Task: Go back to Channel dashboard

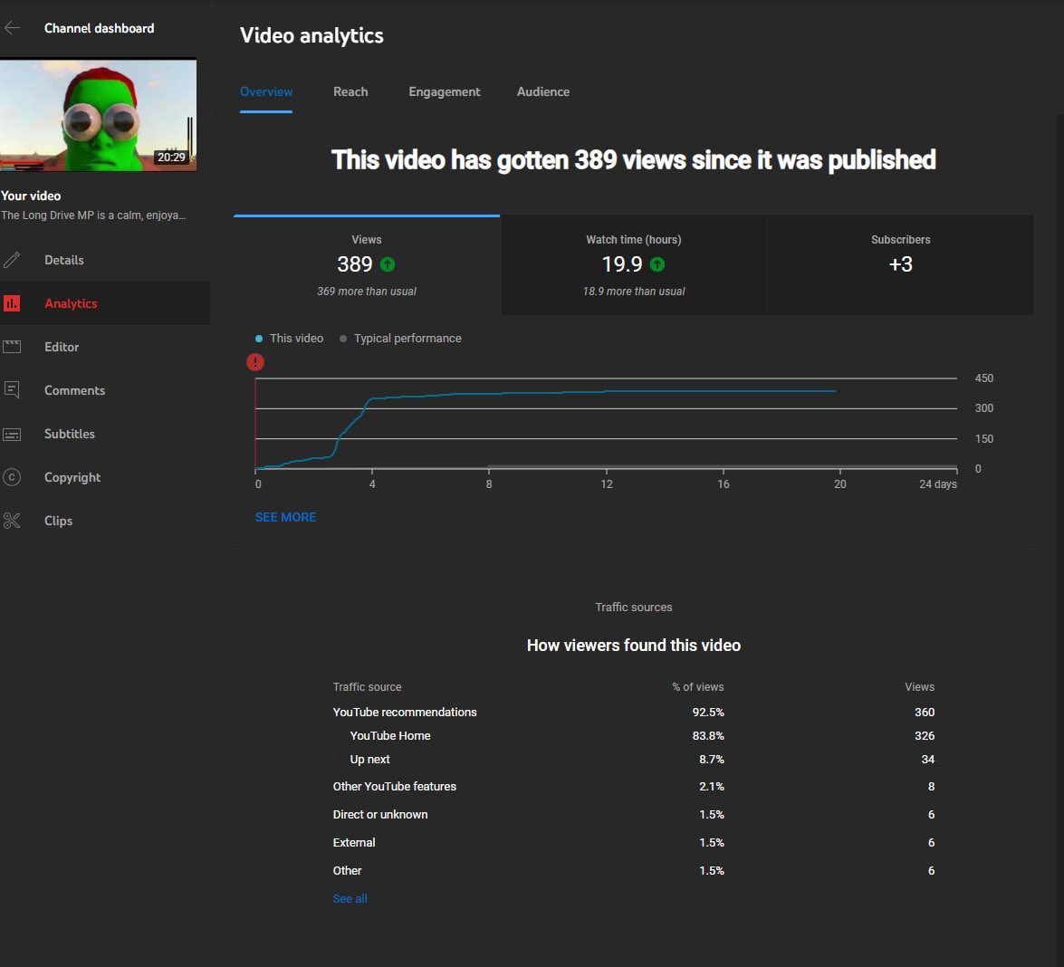Action: point(99,28)
